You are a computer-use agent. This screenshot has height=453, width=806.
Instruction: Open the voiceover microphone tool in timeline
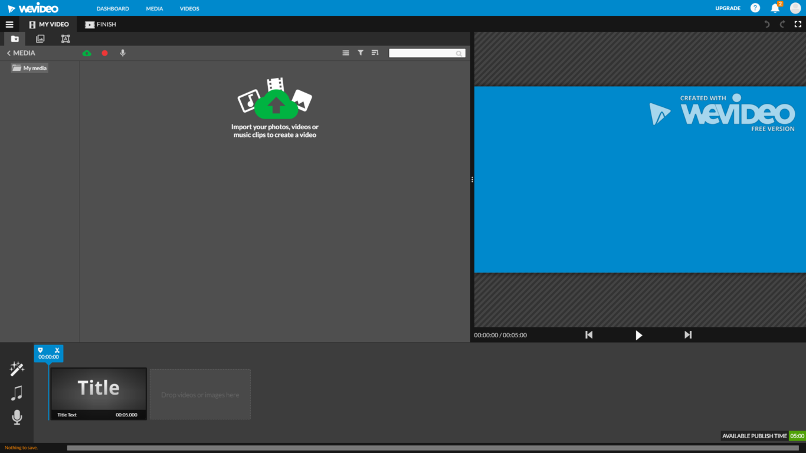[17, 418]
